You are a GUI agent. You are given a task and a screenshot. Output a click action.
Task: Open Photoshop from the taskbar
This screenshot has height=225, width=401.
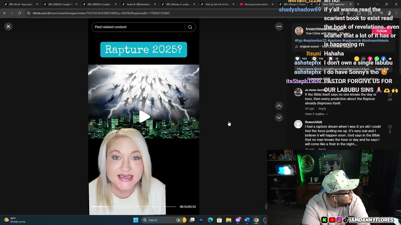click(x=201, y=220)
